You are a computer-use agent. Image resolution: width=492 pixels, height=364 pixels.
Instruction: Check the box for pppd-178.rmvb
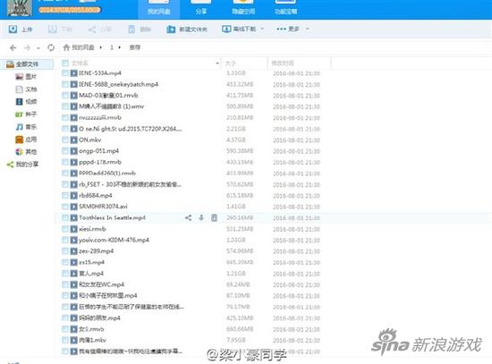[x=65, y=162]
